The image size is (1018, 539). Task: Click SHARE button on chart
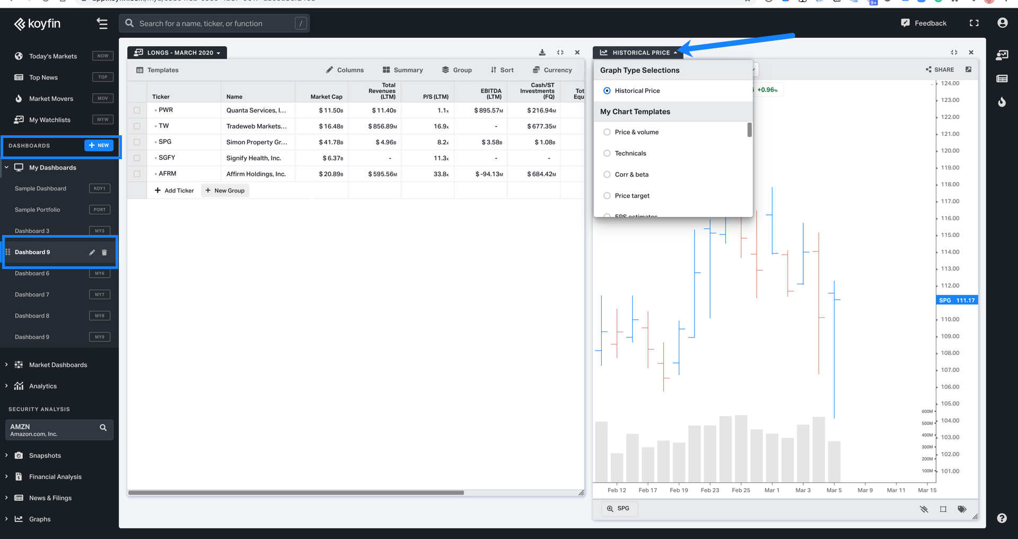[x=940, y=69]
